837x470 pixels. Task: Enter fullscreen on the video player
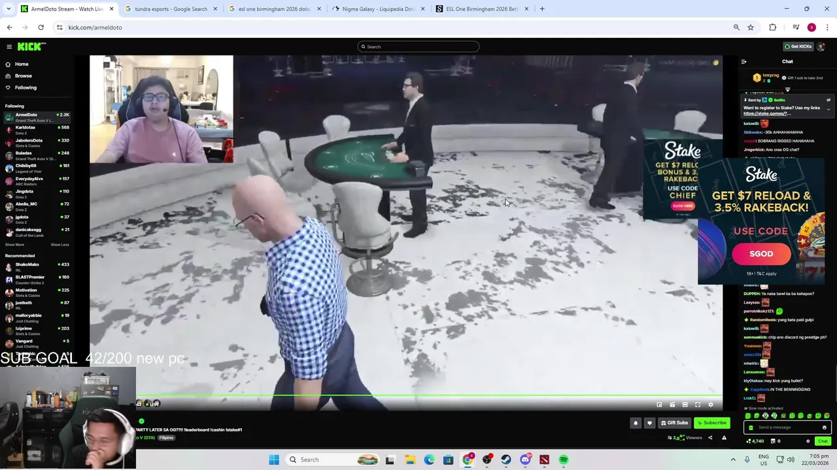click(x=698, y=405)
